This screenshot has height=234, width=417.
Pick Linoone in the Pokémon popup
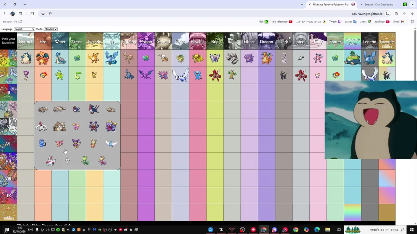[x=59, y=109]
